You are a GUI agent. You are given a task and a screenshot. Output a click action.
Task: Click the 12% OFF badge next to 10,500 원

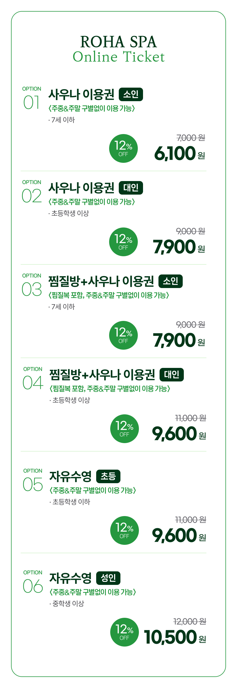[x=124, y=632]
